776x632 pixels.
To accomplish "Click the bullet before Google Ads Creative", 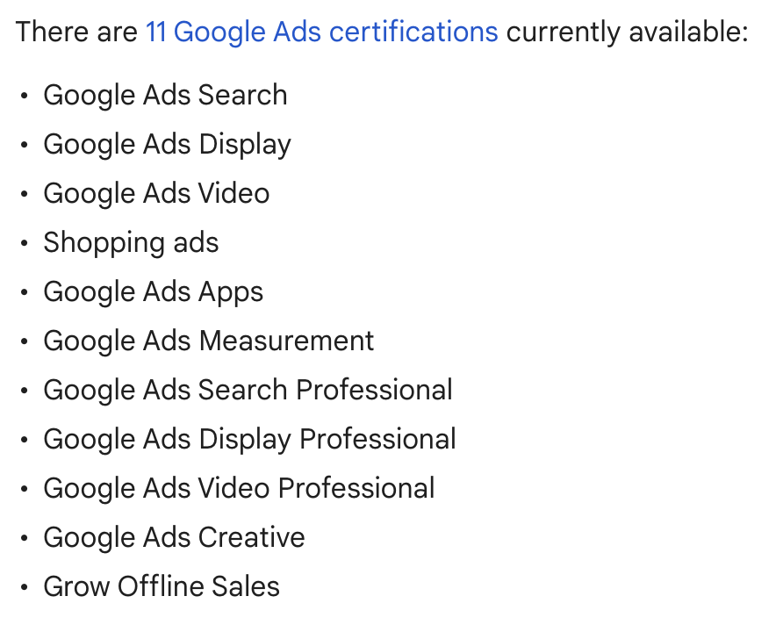I will [25, 538].
